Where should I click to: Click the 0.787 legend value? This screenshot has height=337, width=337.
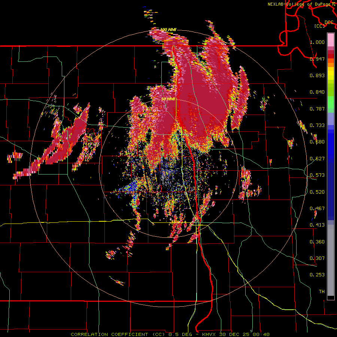[317, 109]
